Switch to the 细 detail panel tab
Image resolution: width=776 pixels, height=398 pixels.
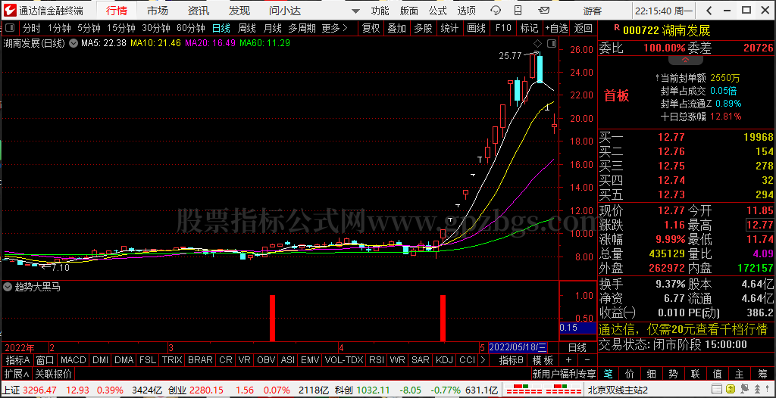651,373
